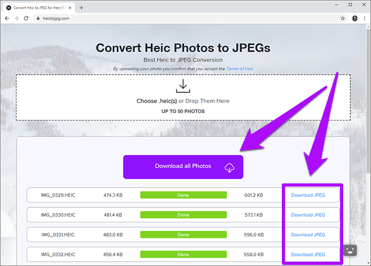371x266 pixels.
Task: Click the browser forward arrow
Action: click(x=17, y=19)
